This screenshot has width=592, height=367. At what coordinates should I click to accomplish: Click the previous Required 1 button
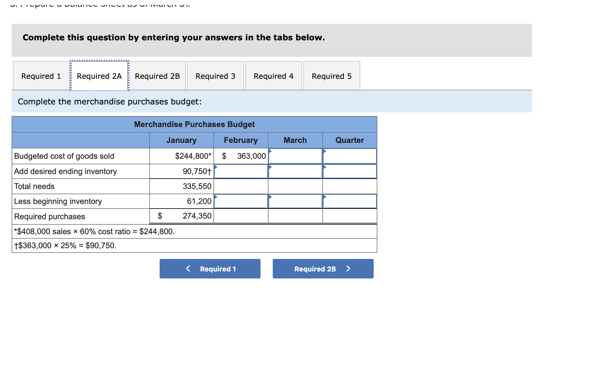(210, 269)
